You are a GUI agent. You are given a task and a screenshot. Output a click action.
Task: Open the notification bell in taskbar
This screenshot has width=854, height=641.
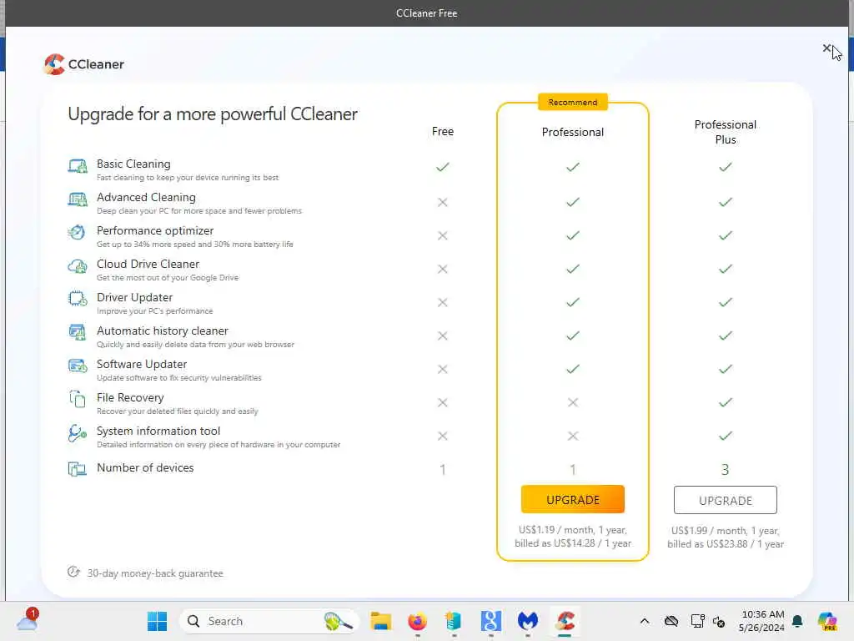(x=797, y=621)
